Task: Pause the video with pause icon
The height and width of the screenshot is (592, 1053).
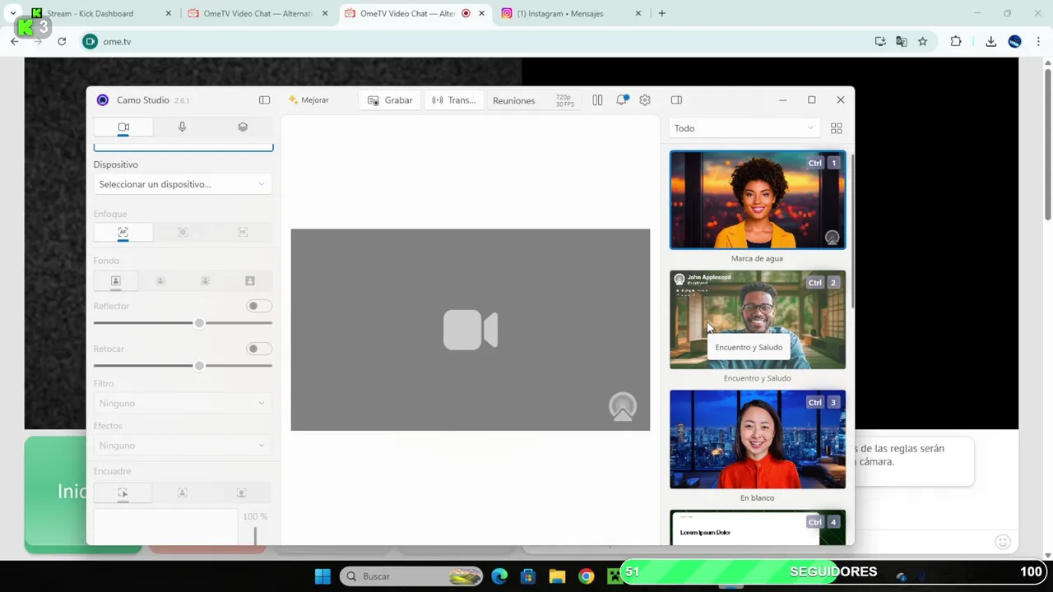Action: point(597,100)
